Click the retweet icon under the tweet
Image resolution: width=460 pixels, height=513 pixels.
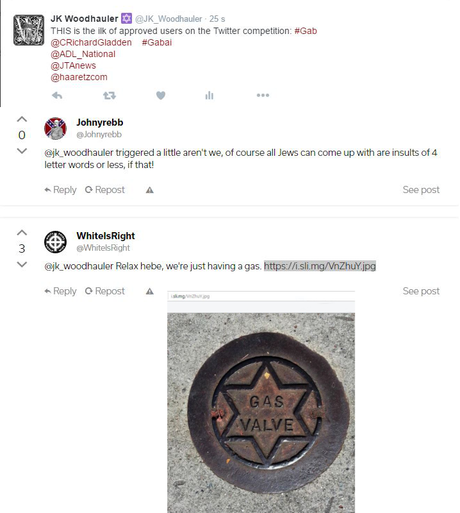[x=109, y=96]
